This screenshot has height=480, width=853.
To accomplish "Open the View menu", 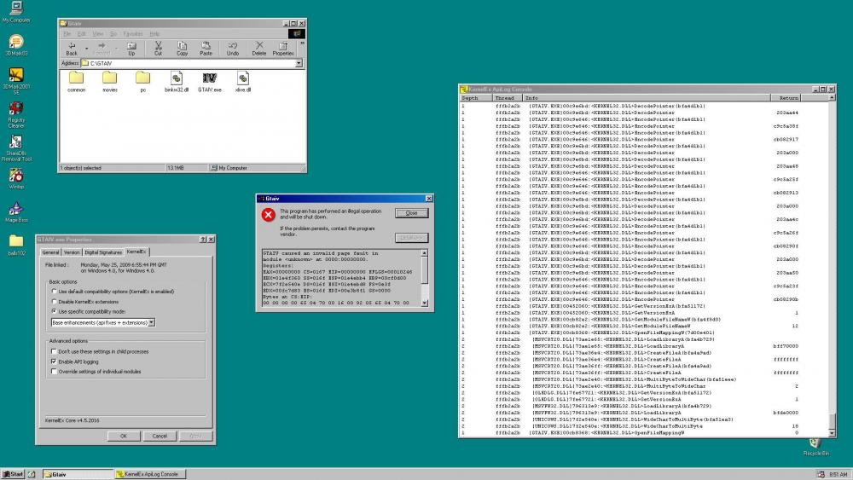I will 97,34.
